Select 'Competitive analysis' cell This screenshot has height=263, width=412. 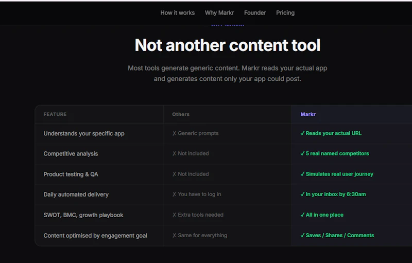tap(71, 154)
